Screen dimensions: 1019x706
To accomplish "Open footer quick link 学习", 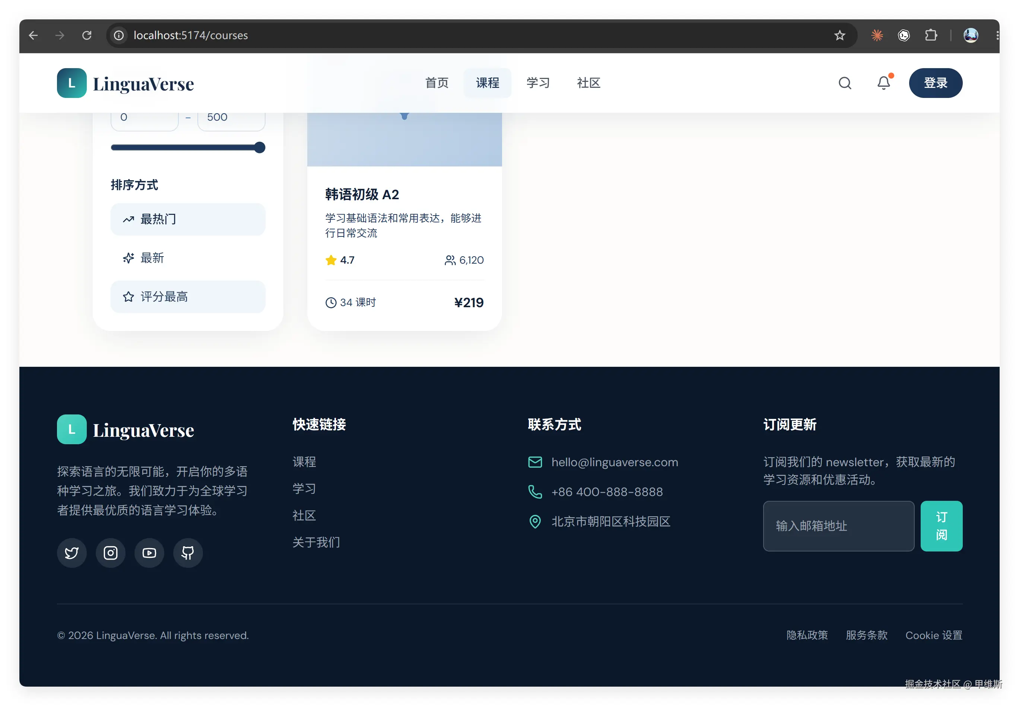I will tap(304, 489).
